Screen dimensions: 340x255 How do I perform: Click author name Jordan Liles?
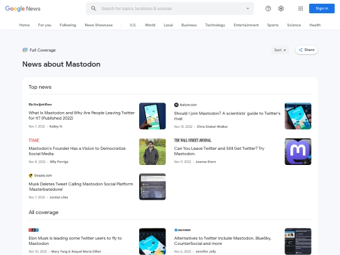pos(59,197)
